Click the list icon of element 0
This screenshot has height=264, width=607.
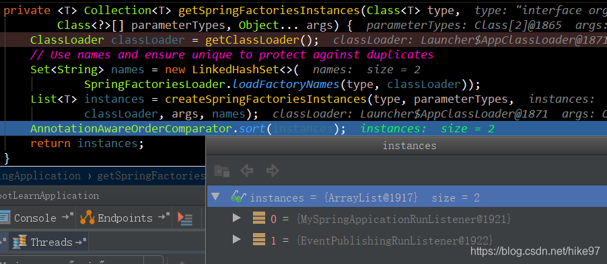click(x=258, y=218)
